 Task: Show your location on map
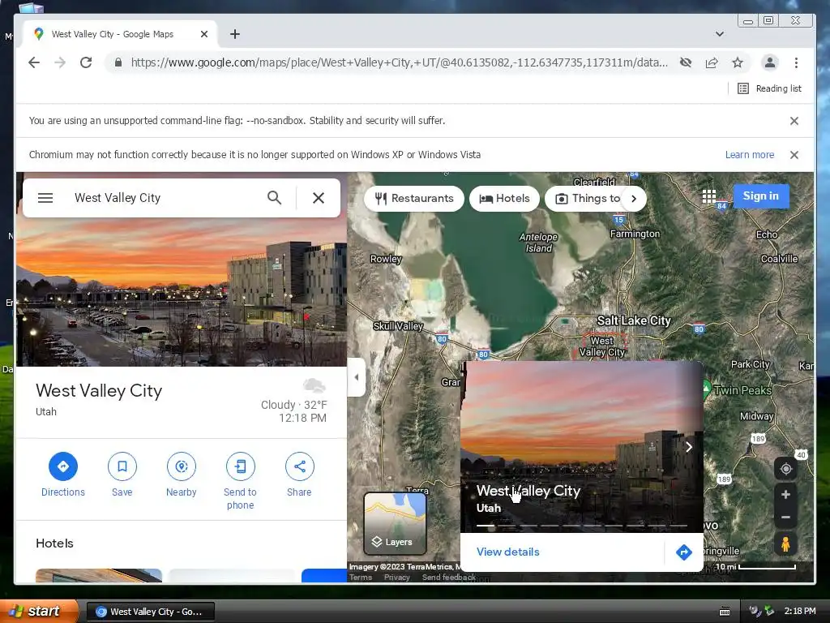(786, 469)
